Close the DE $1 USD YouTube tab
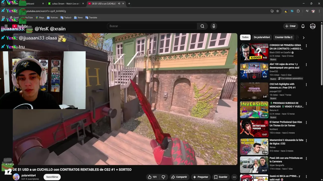Screen dimensions: 323x181 (123, 4)
